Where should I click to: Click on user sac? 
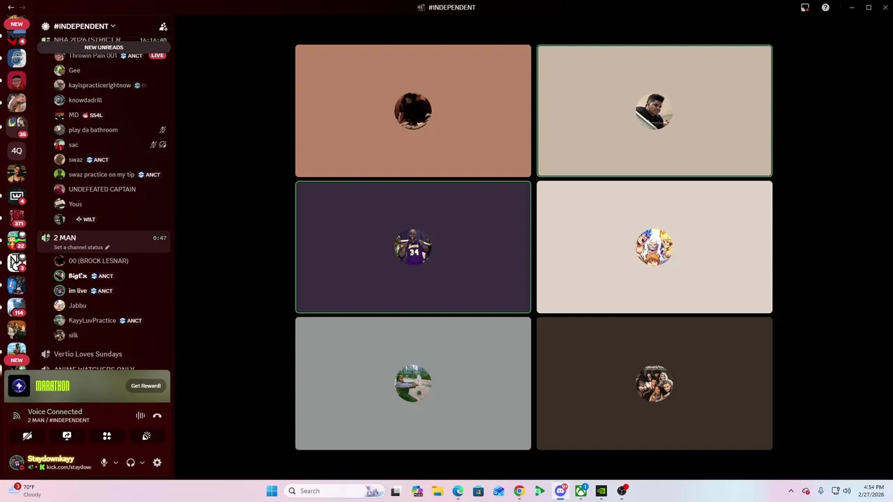tap(73, 145)
